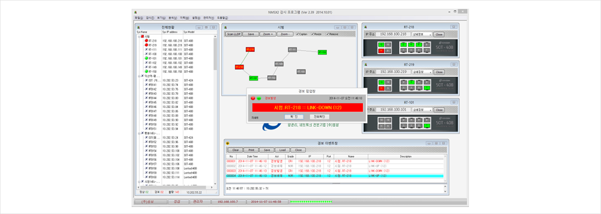Collapse the first group at the top of the tree

coord(139,36)
